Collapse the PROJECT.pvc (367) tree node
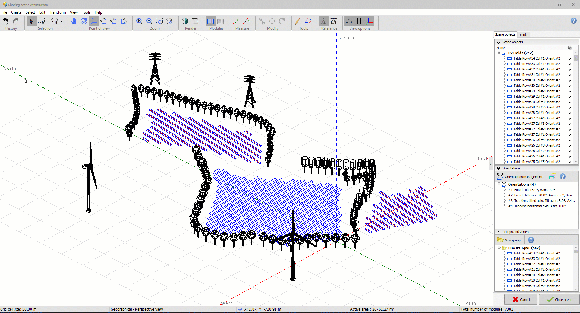Screen dimensions: 580x313 point(499,247)
